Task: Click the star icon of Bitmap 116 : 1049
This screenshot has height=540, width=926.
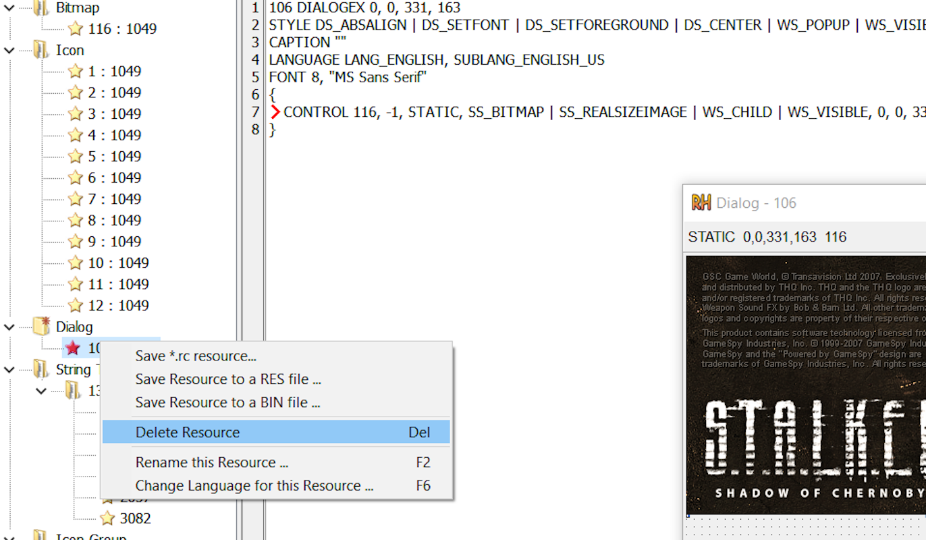Action: 76,28
